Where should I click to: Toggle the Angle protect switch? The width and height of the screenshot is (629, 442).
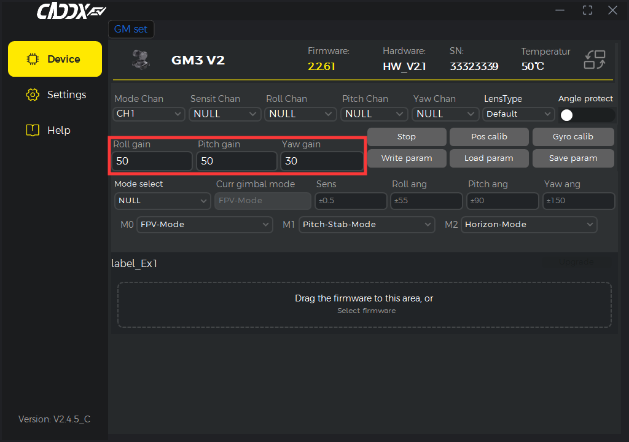587,115
